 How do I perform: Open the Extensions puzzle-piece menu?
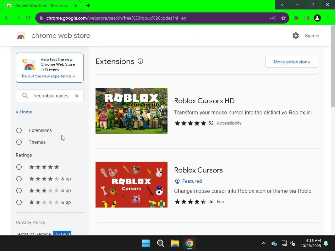(x=296, y=18)
